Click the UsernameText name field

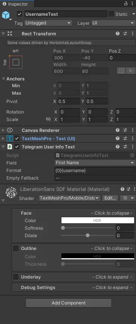[x=66, y=14]
